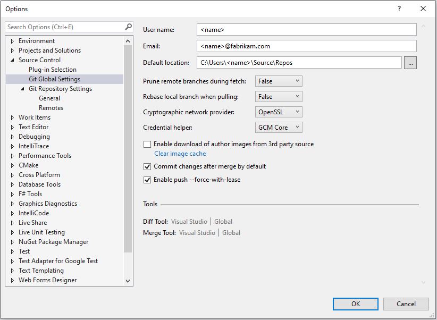This screenshot has height=320, width=437.
Task: Expand the Live Share node arrow
Action: 12,223
